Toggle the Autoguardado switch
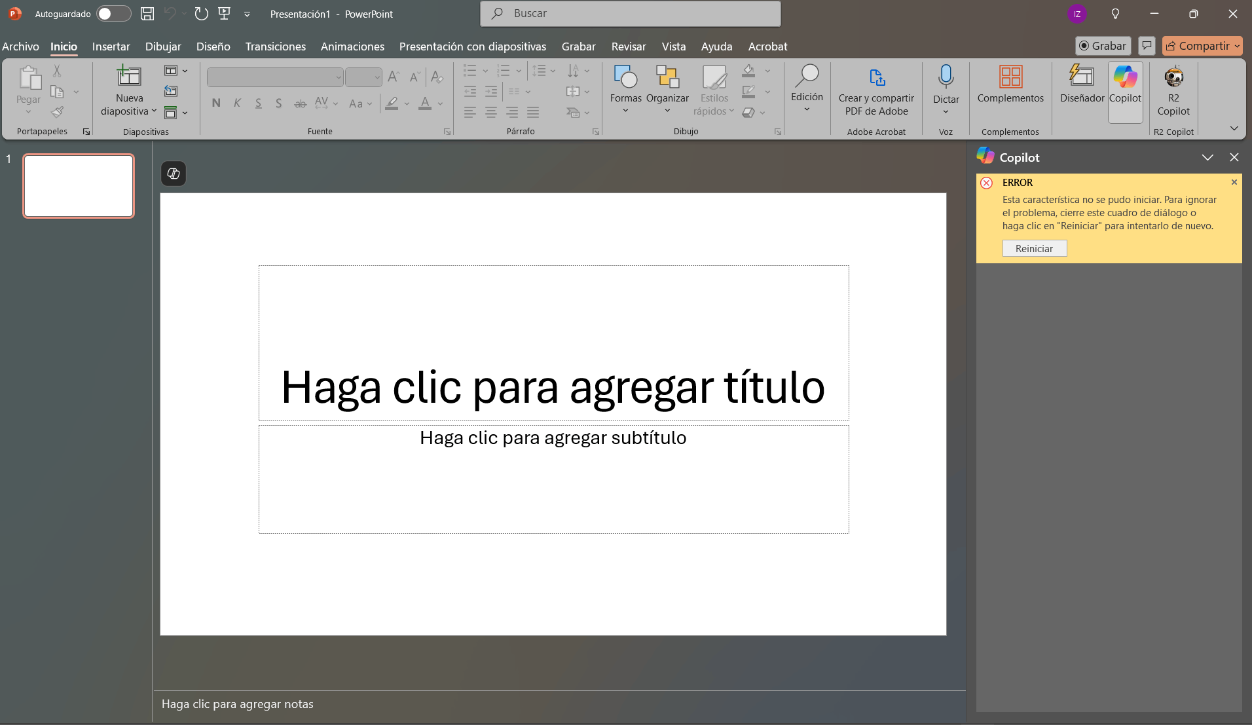Viewport: 1252px width, 725px height. click(x=113, y=14)
